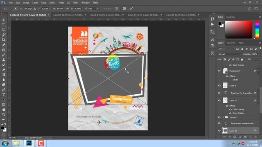Select the Crop tool

pos(4,40)
